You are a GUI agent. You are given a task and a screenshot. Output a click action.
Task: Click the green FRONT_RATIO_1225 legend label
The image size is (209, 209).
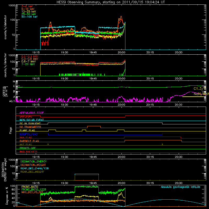[34, 189]
